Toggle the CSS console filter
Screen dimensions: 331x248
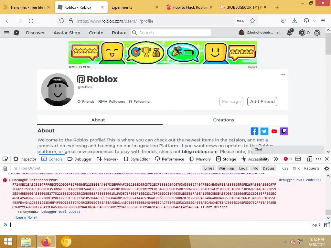coord(285,168)
